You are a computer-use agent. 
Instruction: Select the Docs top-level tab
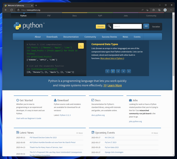74,15
